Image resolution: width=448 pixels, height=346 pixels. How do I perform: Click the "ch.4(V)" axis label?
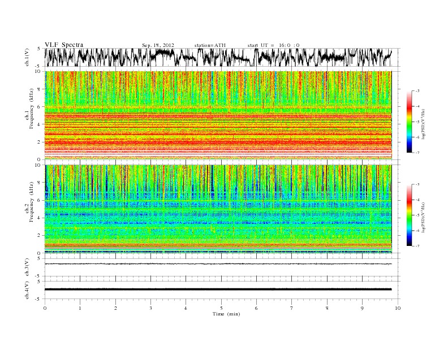click(27, 290)
